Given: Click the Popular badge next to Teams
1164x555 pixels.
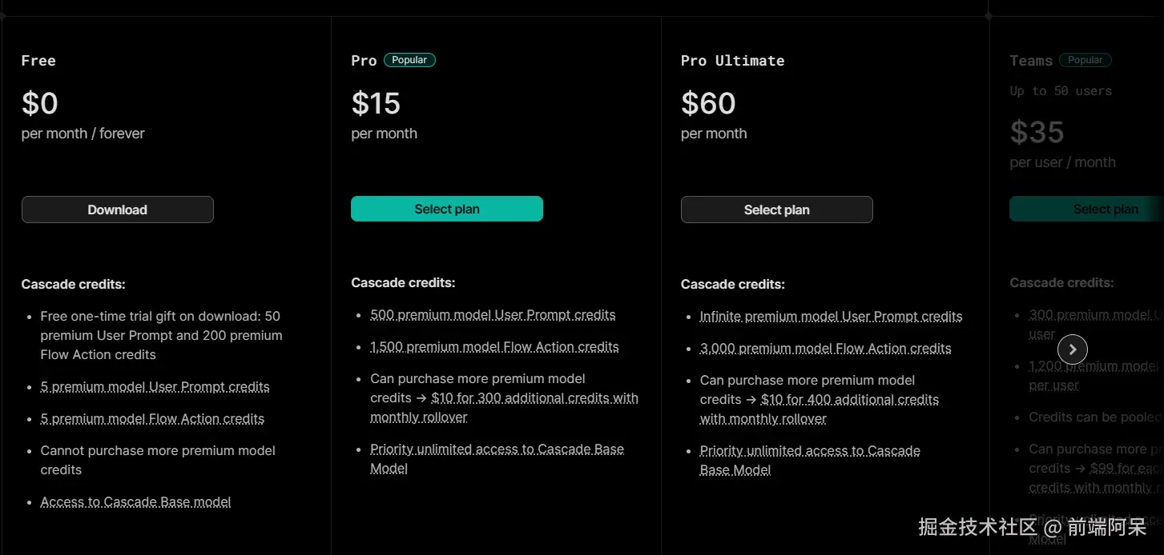Looking at the screenshot, I should (1085, 60).
